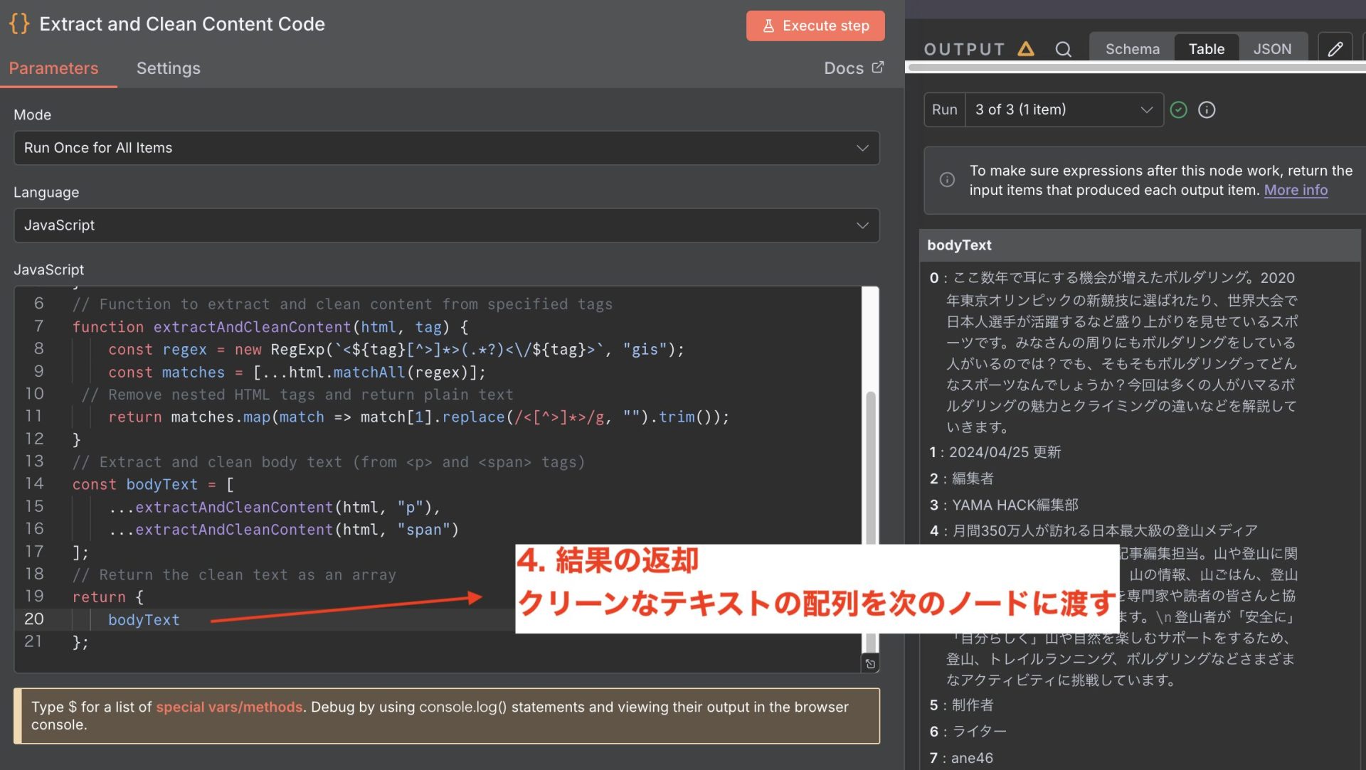The image size is (1366, 770).
Task: Click the info icon in the hint callout
Action: coord(947,180)
